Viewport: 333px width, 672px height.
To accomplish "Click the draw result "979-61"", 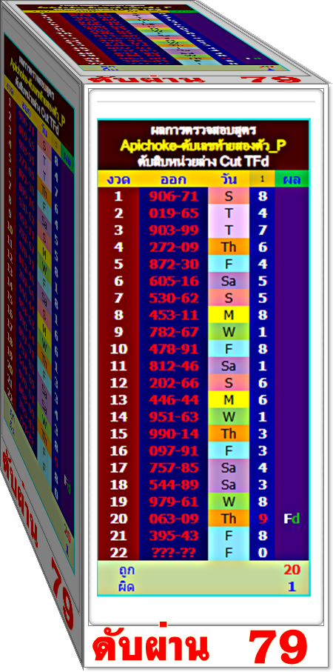I will point(173,502).
